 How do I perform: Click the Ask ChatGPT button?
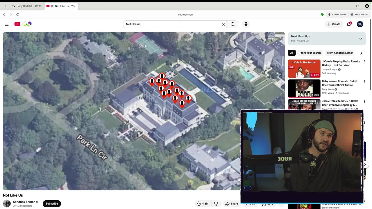(x=360, y=15)
